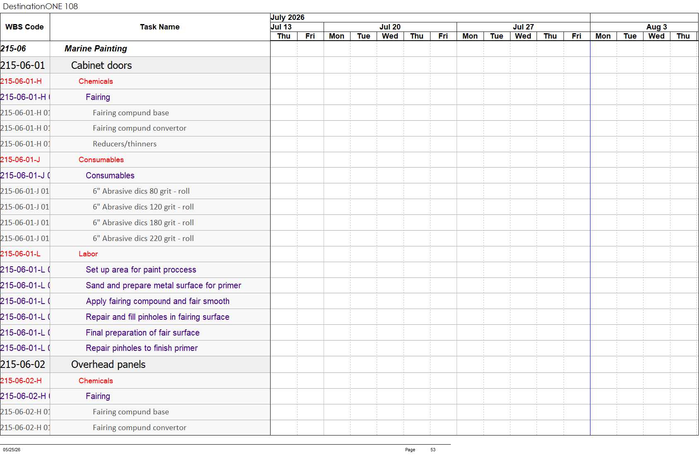Click the page number 53 in footer
Viewport: 699px width, 455px height.
(x=433, y=450)
